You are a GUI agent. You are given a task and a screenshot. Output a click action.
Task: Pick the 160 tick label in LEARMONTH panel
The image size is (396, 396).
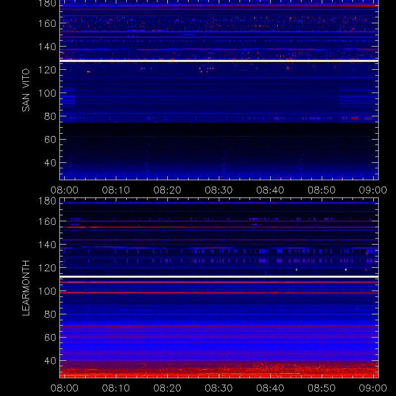[x=47, y=221]
